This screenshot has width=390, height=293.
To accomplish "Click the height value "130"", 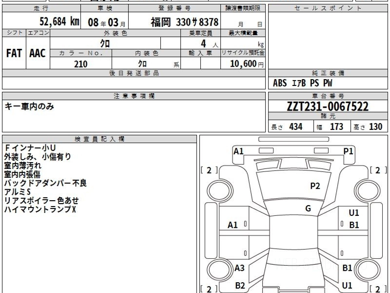I will [376, 127].
